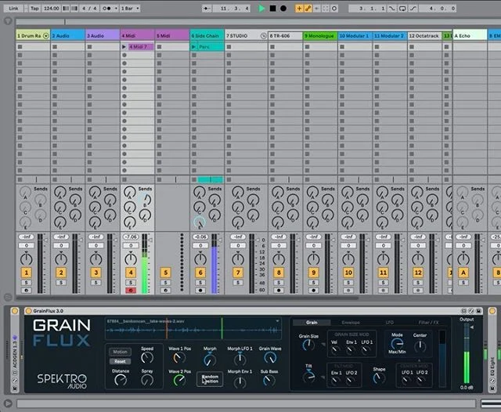Open the GrainFlux sample file dropdown
This screenshot has height=412, width=501.
pos(277,321)
